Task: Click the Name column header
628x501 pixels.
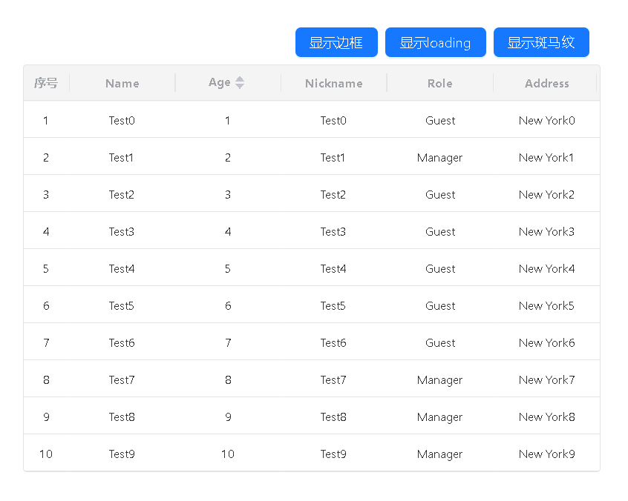Action: pos(122,83)
